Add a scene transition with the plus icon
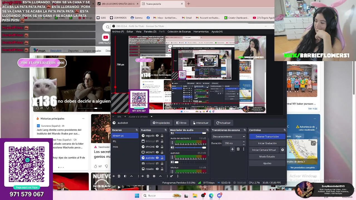 233,149
